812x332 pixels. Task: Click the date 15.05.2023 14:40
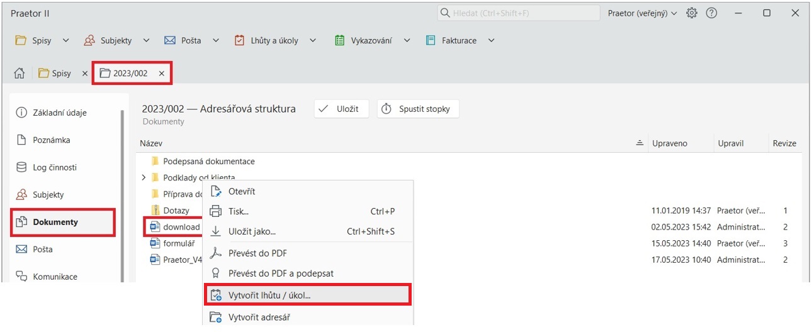[680, 243]
